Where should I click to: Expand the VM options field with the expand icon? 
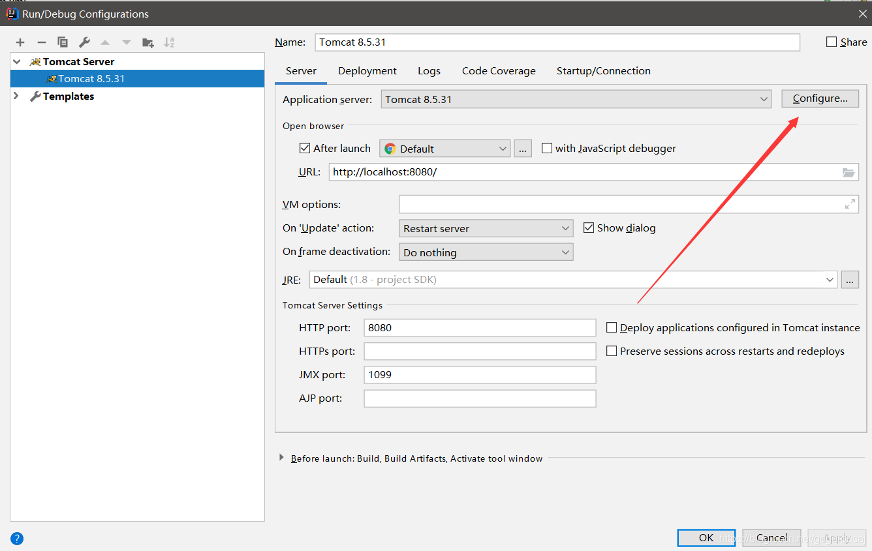850,204
